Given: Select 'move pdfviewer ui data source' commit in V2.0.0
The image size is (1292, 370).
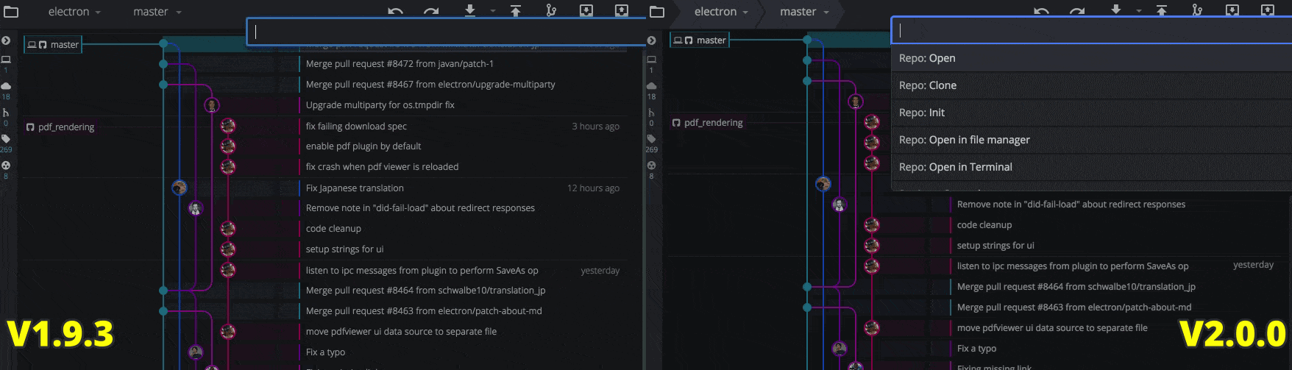Looking at the screenshot, I should tap(1052, 328).
